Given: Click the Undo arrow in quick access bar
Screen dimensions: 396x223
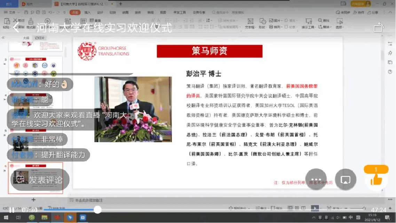Looking at the screenshot, I should click(x=50, y=12).
